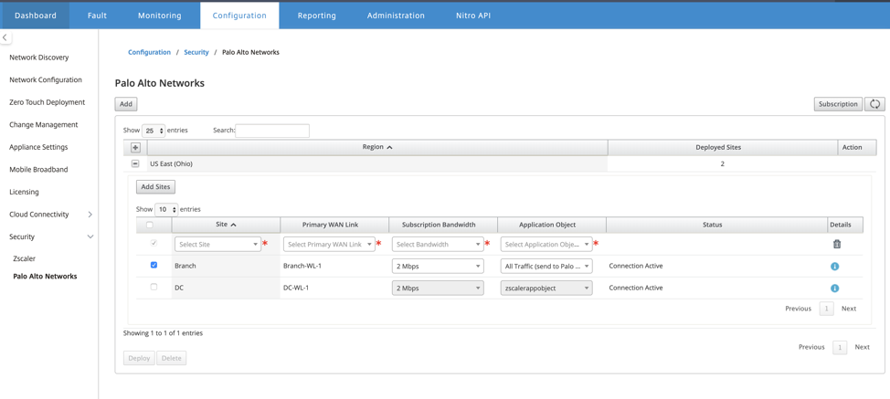Screen dimensions: 890x399
Task: Click the Add Sites button
Action: [x=155, y=186]
